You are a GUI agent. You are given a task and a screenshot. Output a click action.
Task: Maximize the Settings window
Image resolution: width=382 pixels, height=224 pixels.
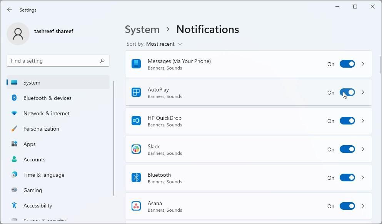pyautogui.click(x=355, y=7)
